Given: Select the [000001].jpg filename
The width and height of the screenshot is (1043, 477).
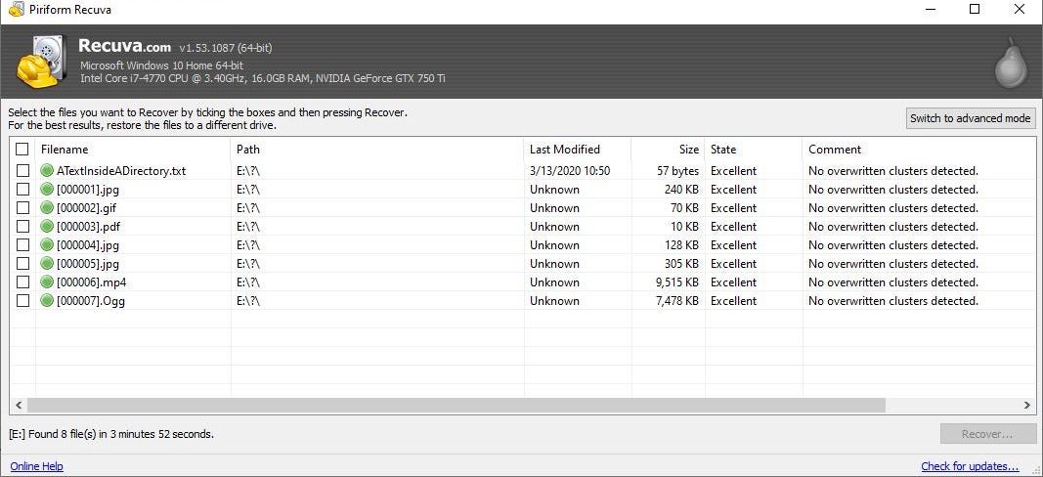Looking at the screenshot, I should point(88,190).
